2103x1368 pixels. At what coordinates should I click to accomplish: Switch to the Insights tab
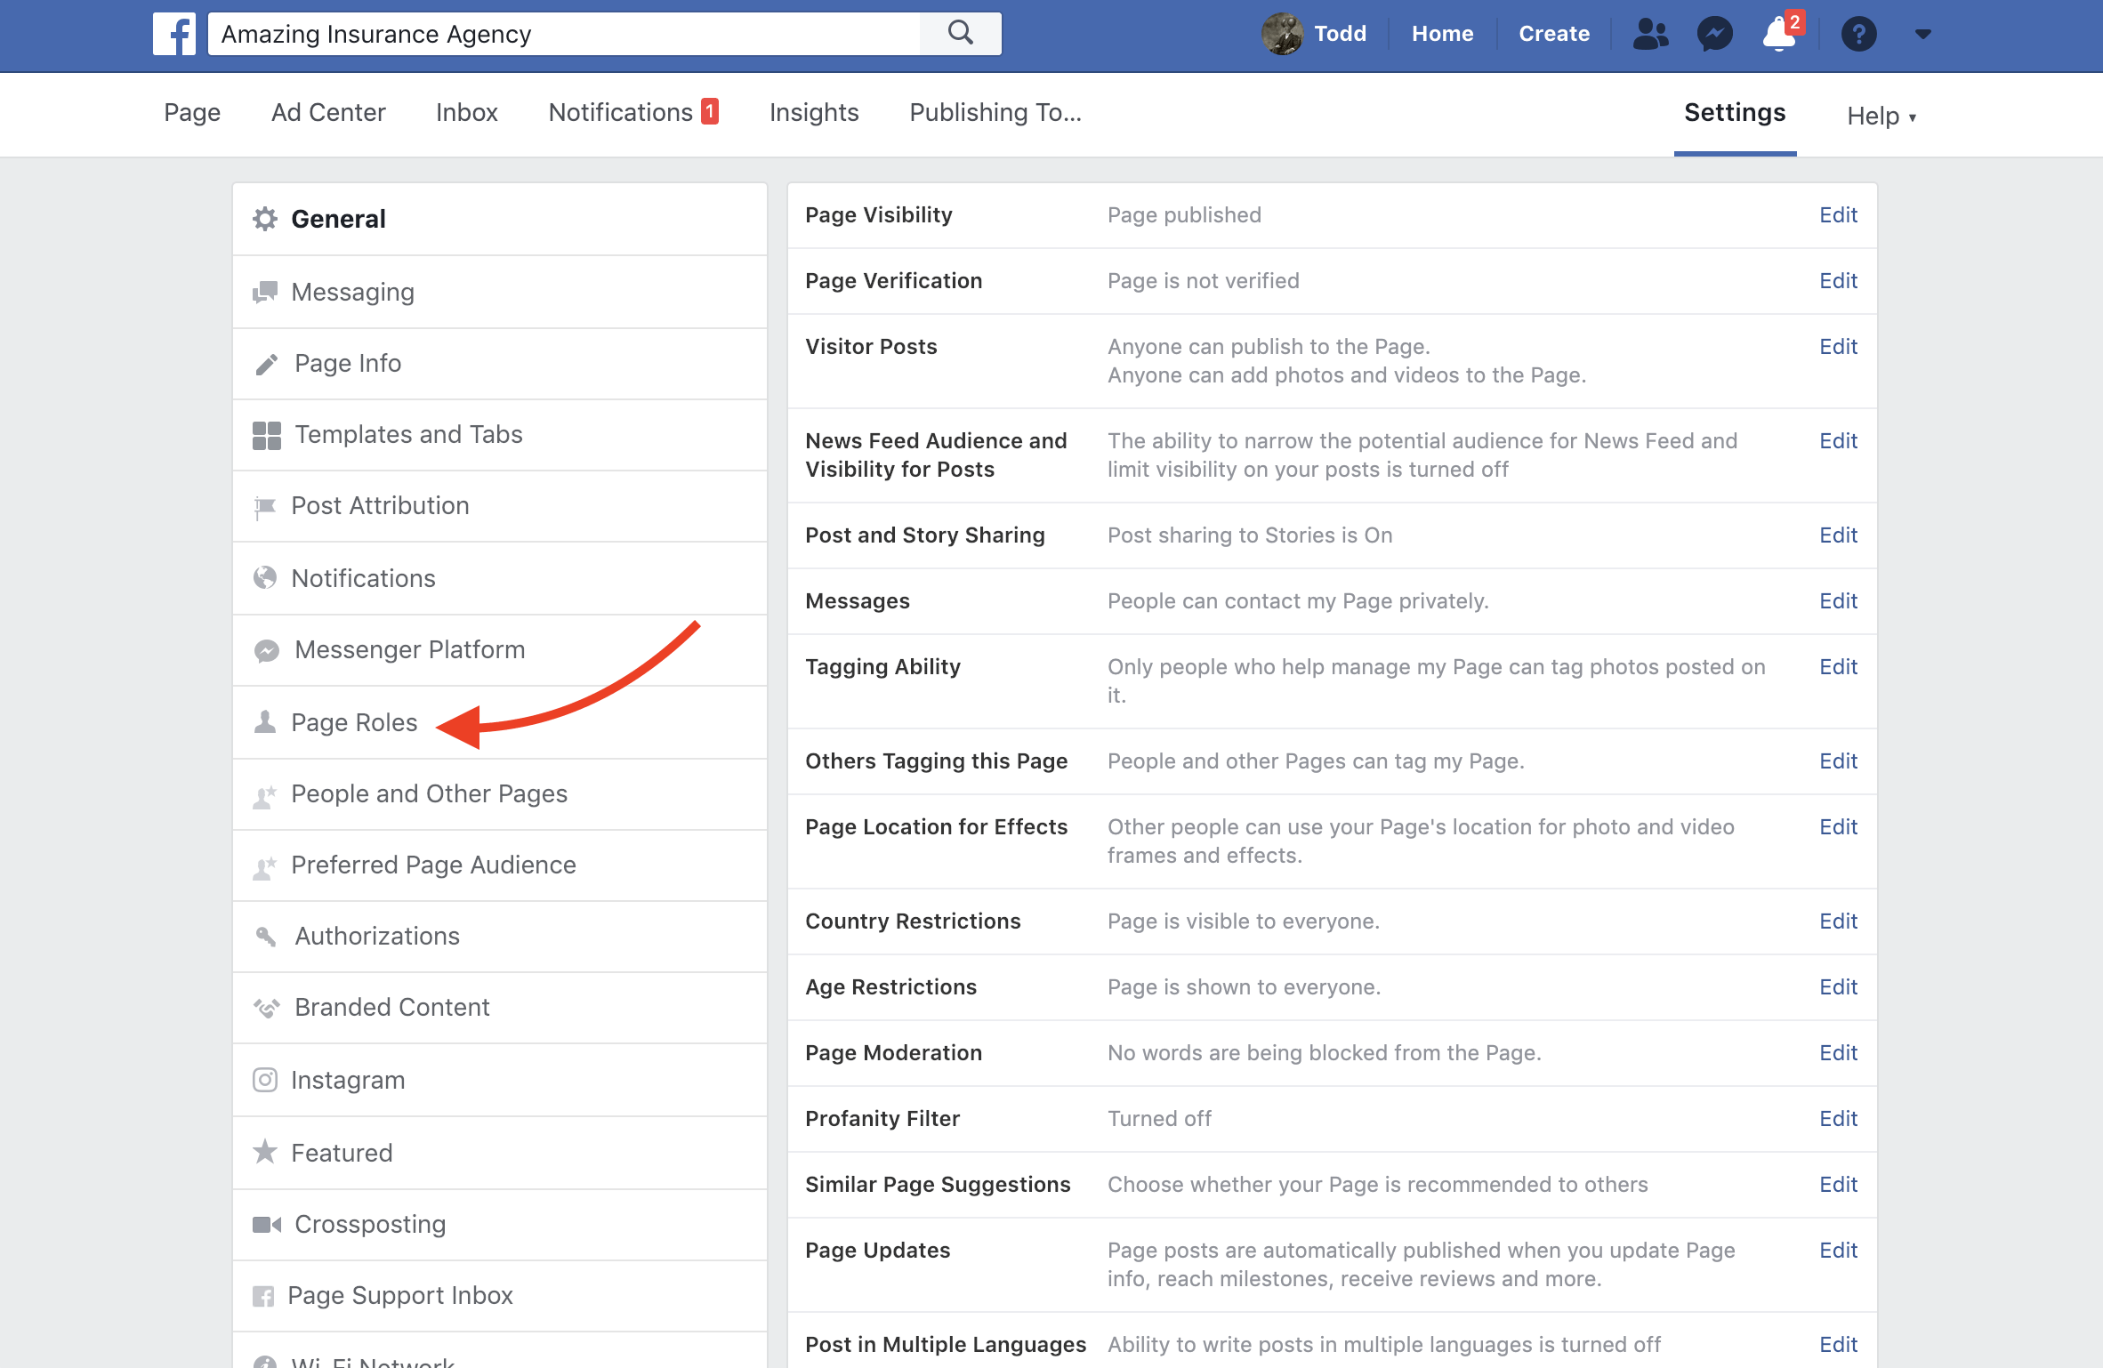(x=813, y=112)
